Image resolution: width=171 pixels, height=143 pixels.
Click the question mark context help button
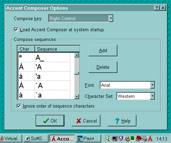tap(157, 8)
